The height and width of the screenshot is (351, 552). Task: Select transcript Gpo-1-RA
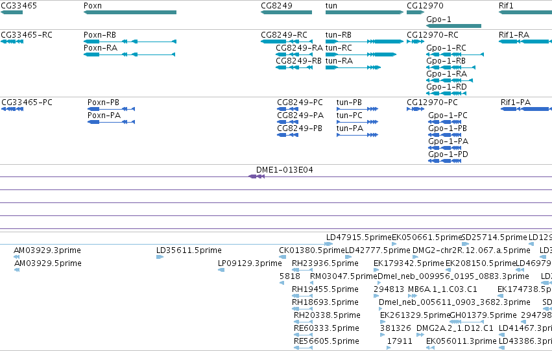[450, 80]
